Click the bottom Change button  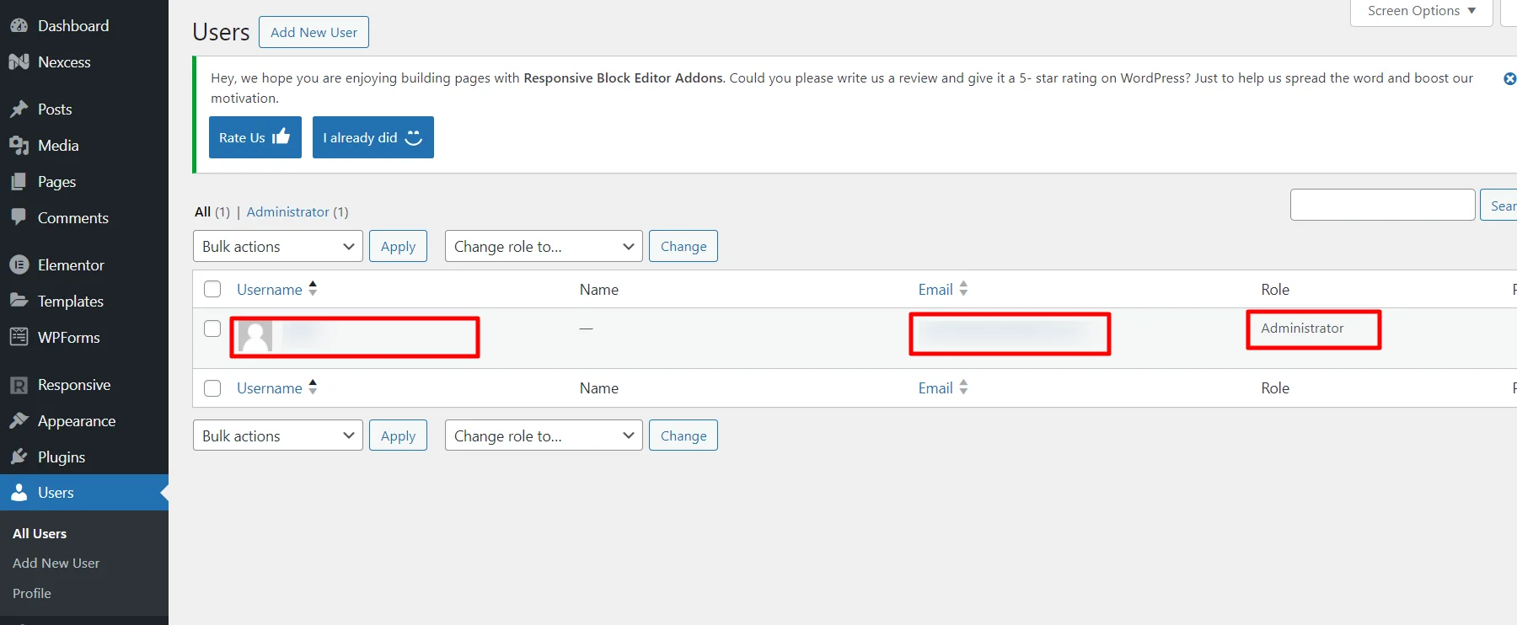(683, 435)
